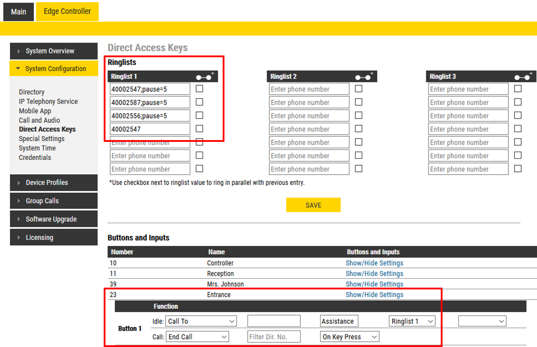Expand the Licensing section
The image size is (537, 347).
19,237
